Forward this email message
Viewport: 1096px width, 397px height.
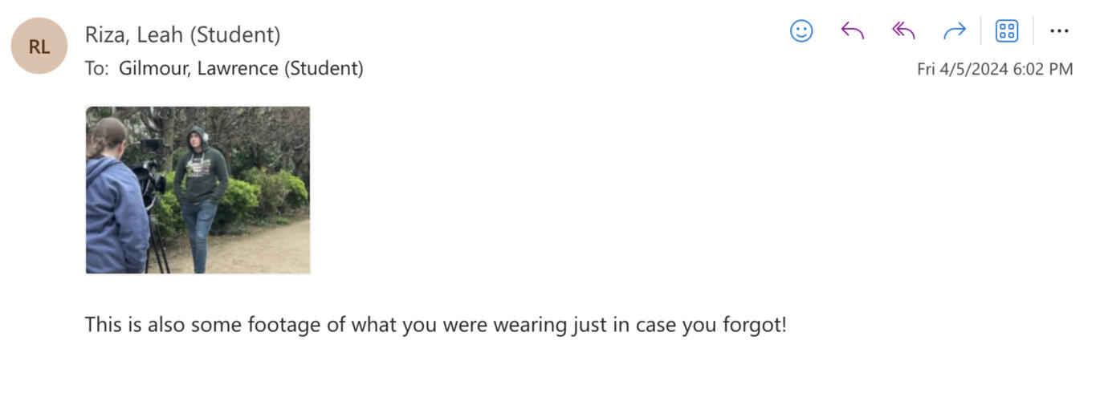(x=954, y=31)
